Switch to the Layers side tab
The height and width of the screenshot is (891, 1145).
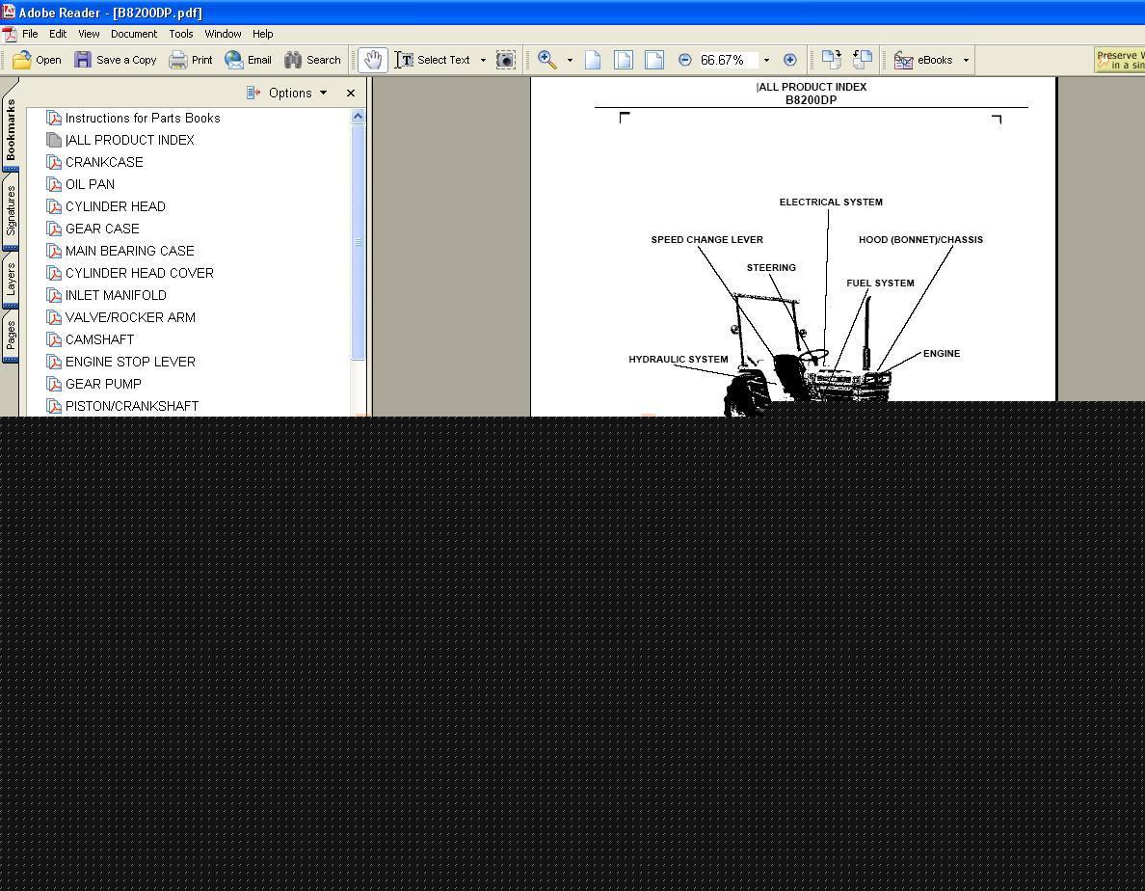(11, 280)
